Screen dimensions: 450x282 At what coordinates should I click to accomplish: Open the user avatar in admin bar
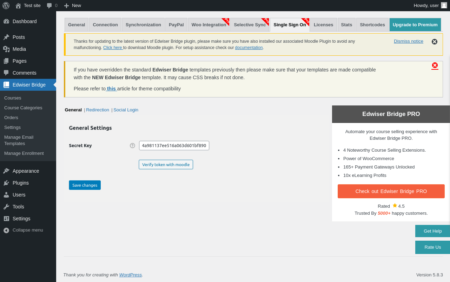pos(444,5)
